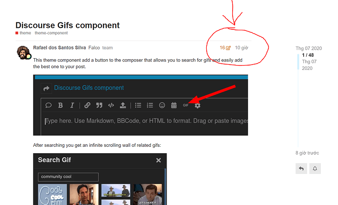Open the theme-component tag link
This screenshot has width=338, height=205.
[x=51, y=33]
